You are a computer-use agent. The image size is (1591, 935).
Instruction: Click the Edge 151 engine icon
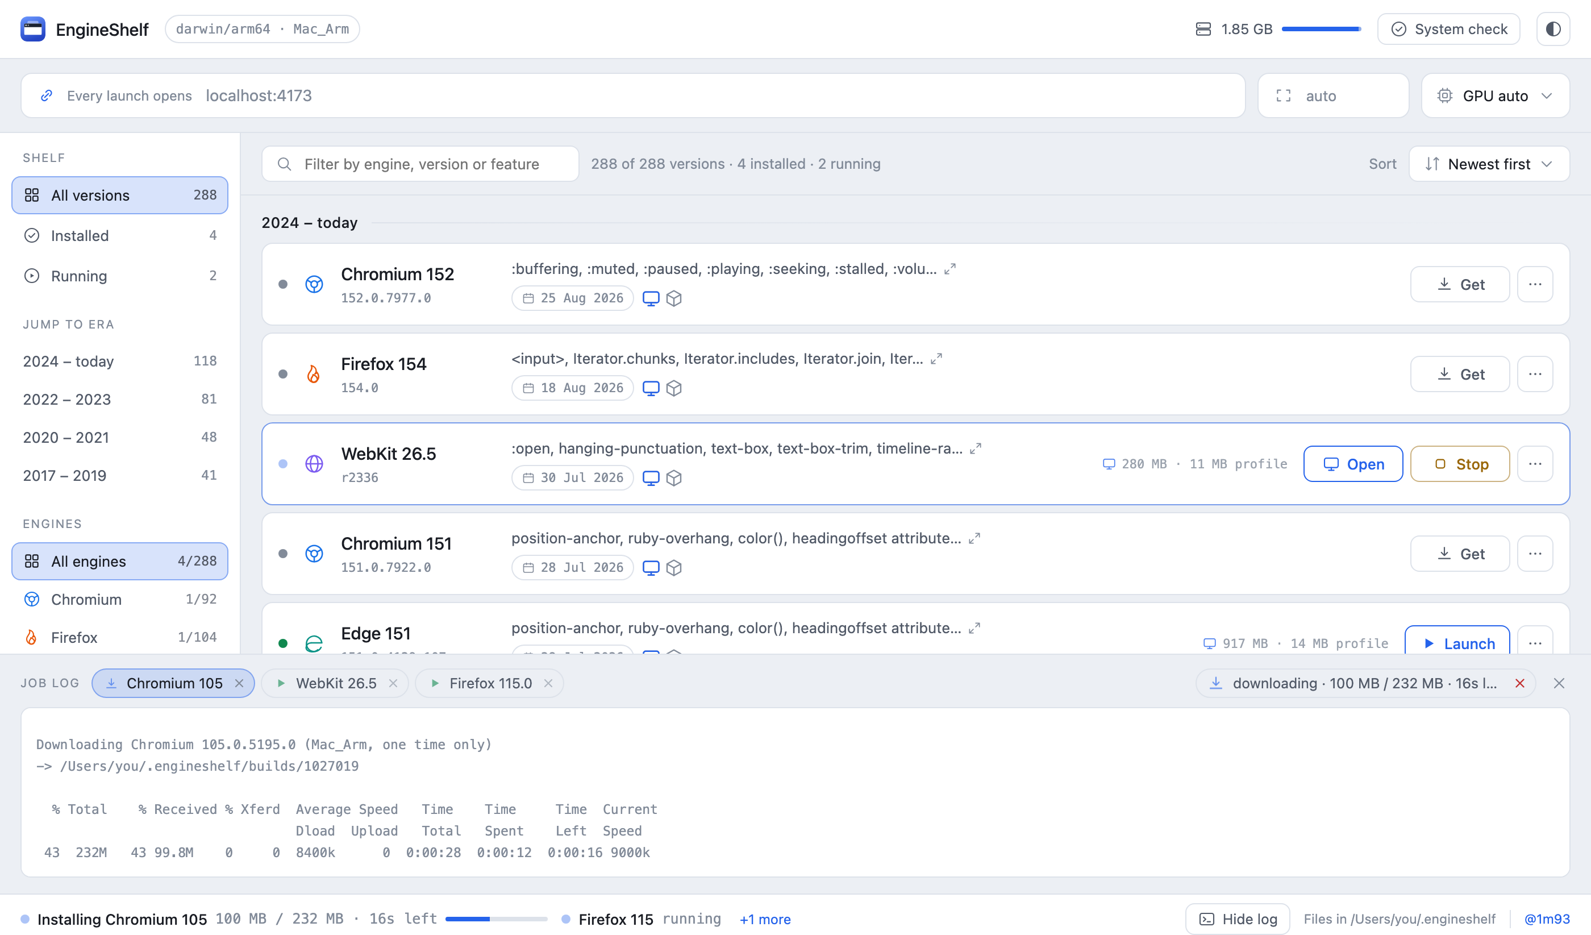314,643
